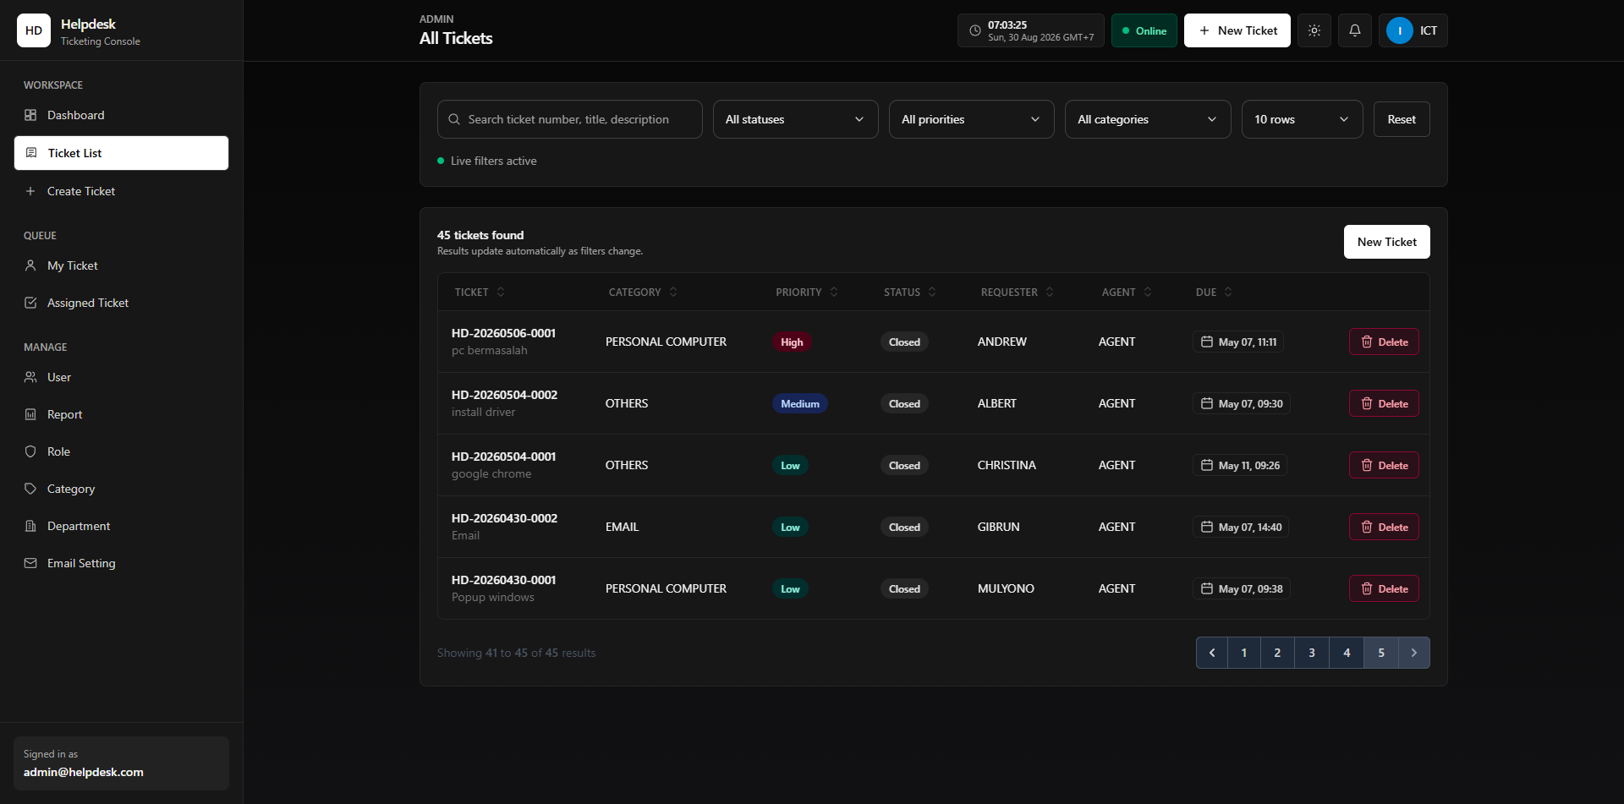This screenshot has height=804, width=1624.
Task: Delete ticket HD-20260504-0002
Action: click(1384, 403)
